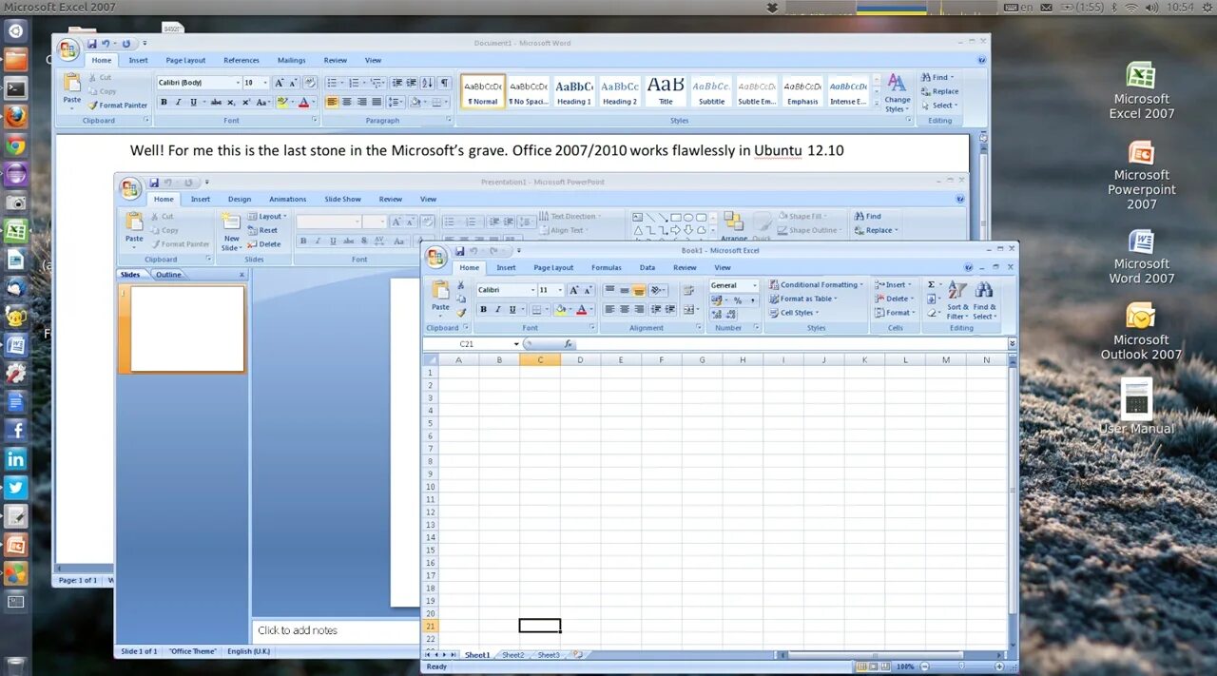Viewport: 1217px width, 676px height.
Task: Click the Facebook icon in the Ubuntu launcher
Action: pyautogui.click(x=15, y=431)
